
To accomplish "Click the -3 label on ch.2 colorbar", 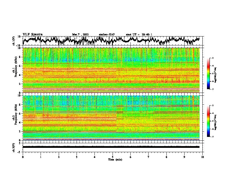I will 212,106.
